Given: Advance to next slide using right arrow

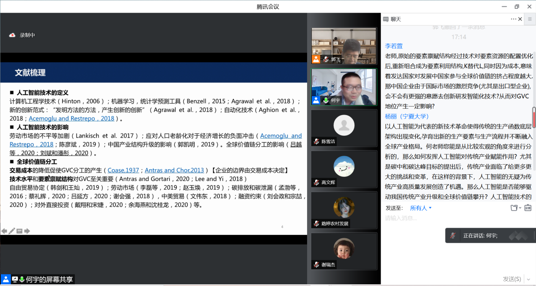Looking at the screenshot, I should [x=27, y=231].
